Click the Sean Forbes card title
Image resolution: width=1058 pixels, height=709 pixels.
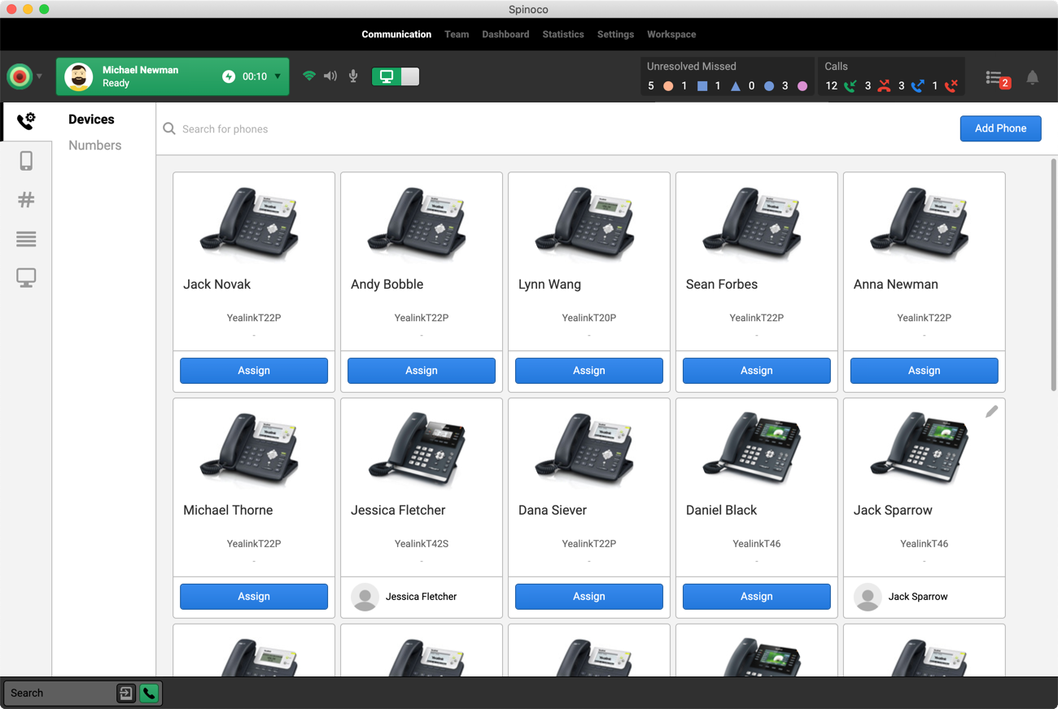722,284
